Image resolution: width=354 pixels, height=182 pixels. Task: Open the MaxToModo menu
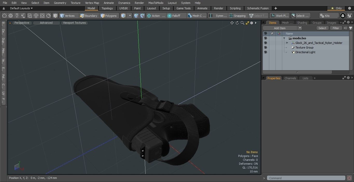[156, 3]
